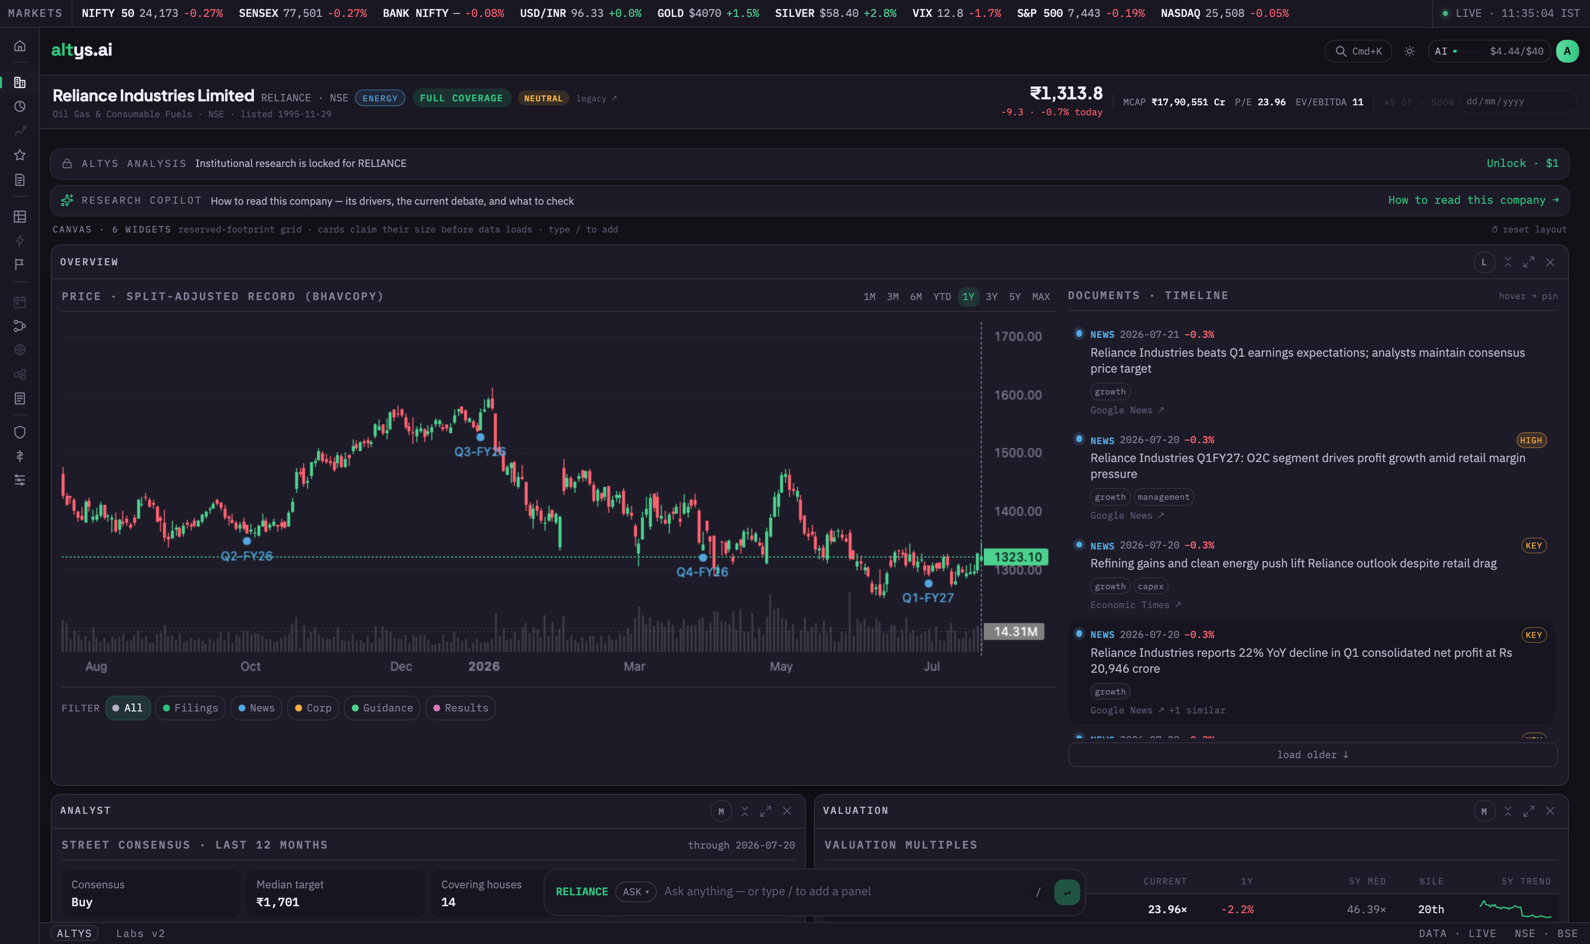Screen dimensions: 1590x944
Task: Expand the Overview panel to fullscreen
Action: (x=1528, y=262)
